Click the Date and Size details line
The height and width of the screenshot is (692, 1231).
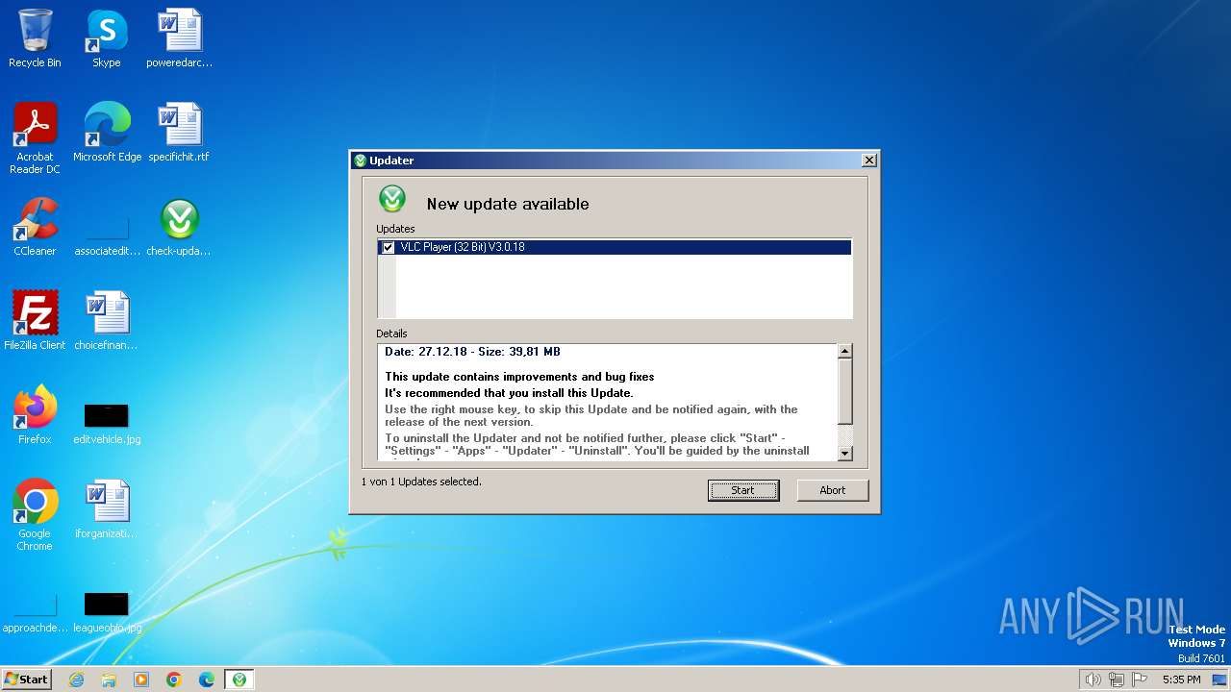point(472,352)
